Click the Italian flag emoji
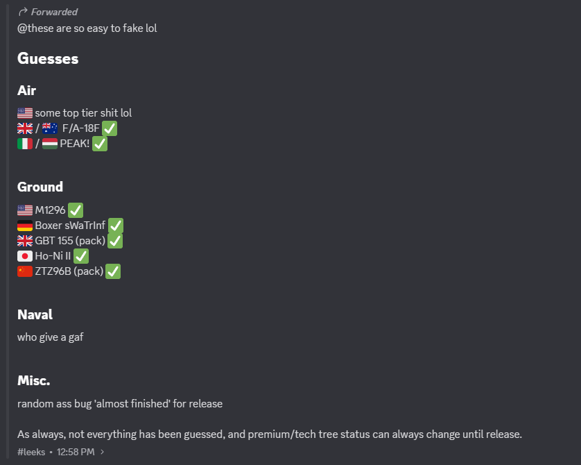581x465 pixels. pos(25,144)
